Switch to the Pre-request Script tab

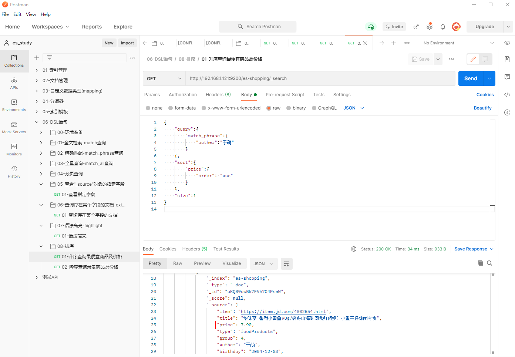[285, 95]
